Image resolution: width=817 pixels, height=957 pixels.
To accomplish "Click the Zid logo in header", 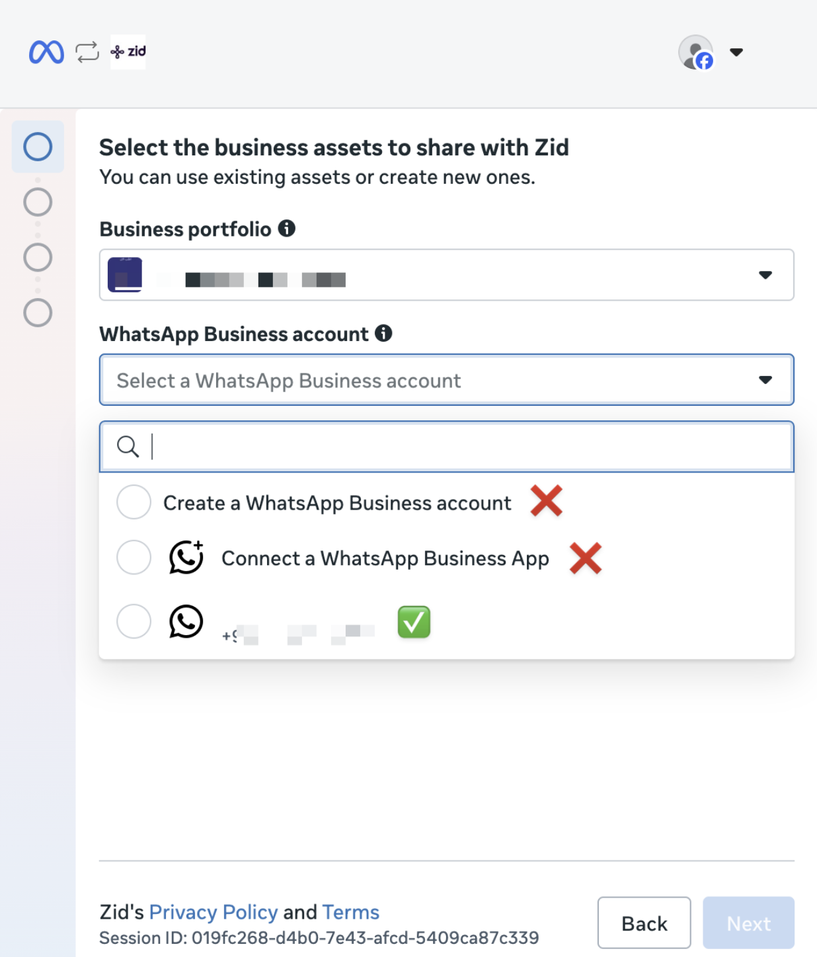I will 128,52.
